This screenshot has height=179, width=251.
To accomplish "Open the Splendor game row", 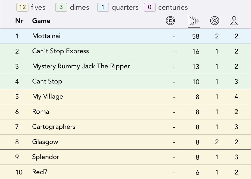I will [125, 157].
